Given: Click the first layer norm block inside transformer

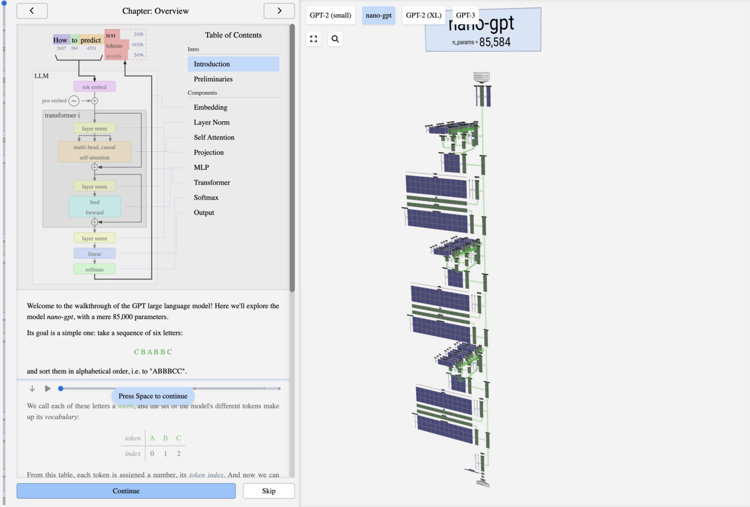Looking at the screenshot, I should coord(95,128).
